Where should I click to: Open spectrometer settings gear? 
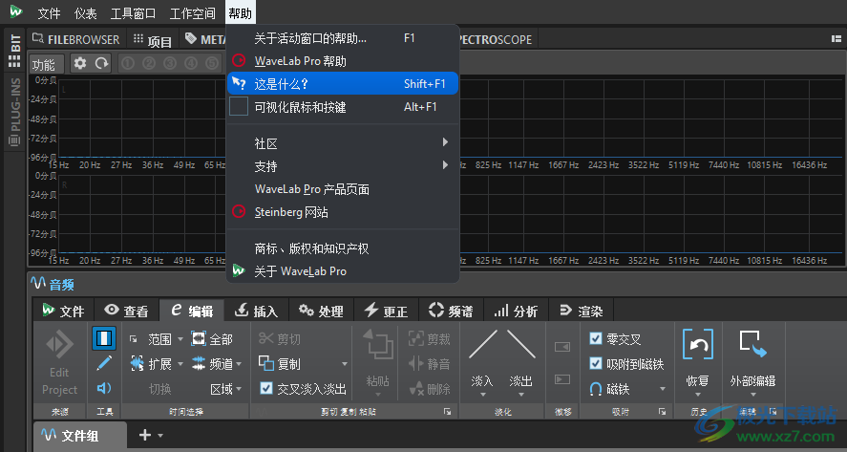80,64
